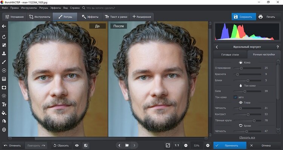283x150 pixels.
Task: Toggle the before/after split view icon
Action: tap(86, 145)
